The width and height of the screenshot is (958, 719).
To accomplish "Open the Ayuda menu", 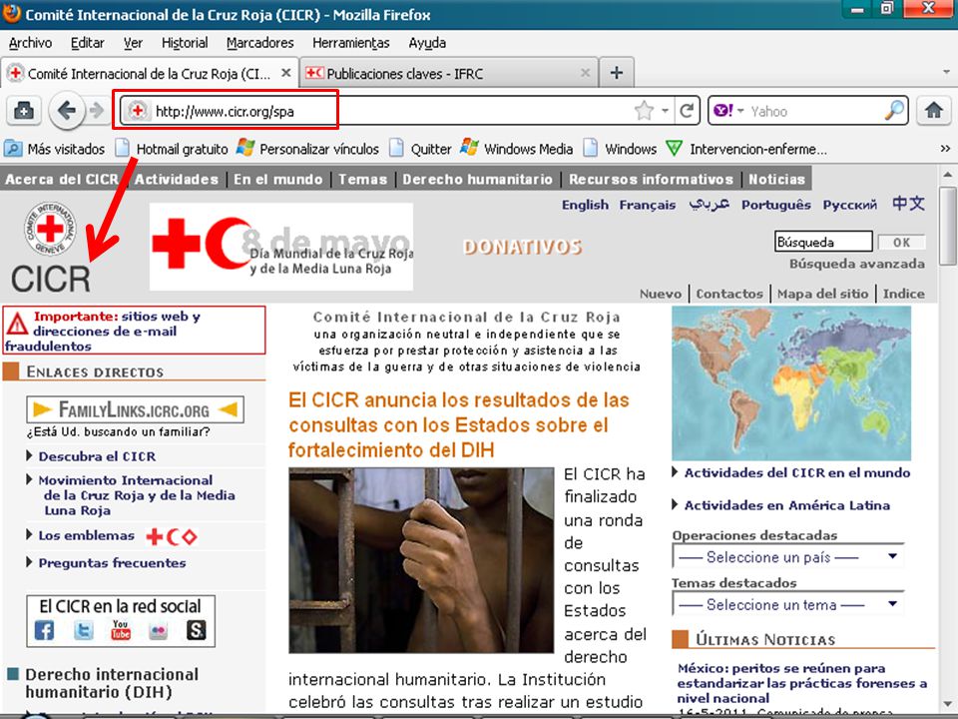I will point(427,43).
